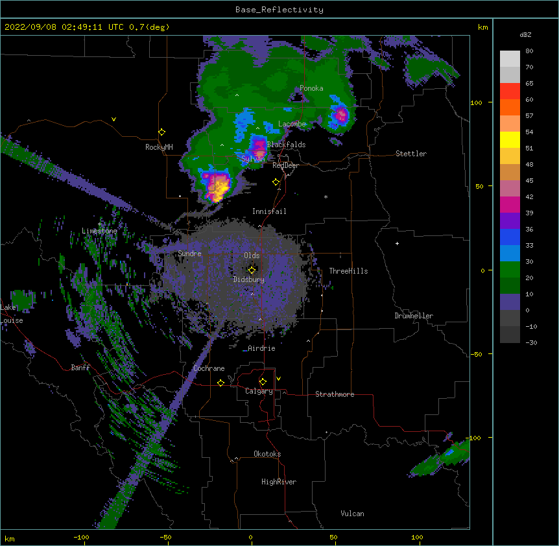Click the light gray 80 dBZ legend swatch
559x546 pixels.
click(510, 59)
